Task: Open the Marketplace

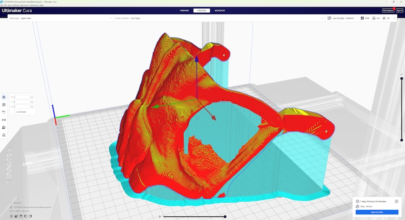Action: tap(388, 11)
